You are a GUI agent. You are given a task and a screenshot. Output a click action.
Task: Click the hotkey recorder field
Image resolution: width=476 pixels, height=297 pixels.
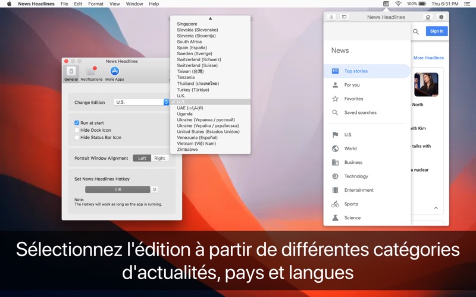pyautogui.click(x=117, y=189)
